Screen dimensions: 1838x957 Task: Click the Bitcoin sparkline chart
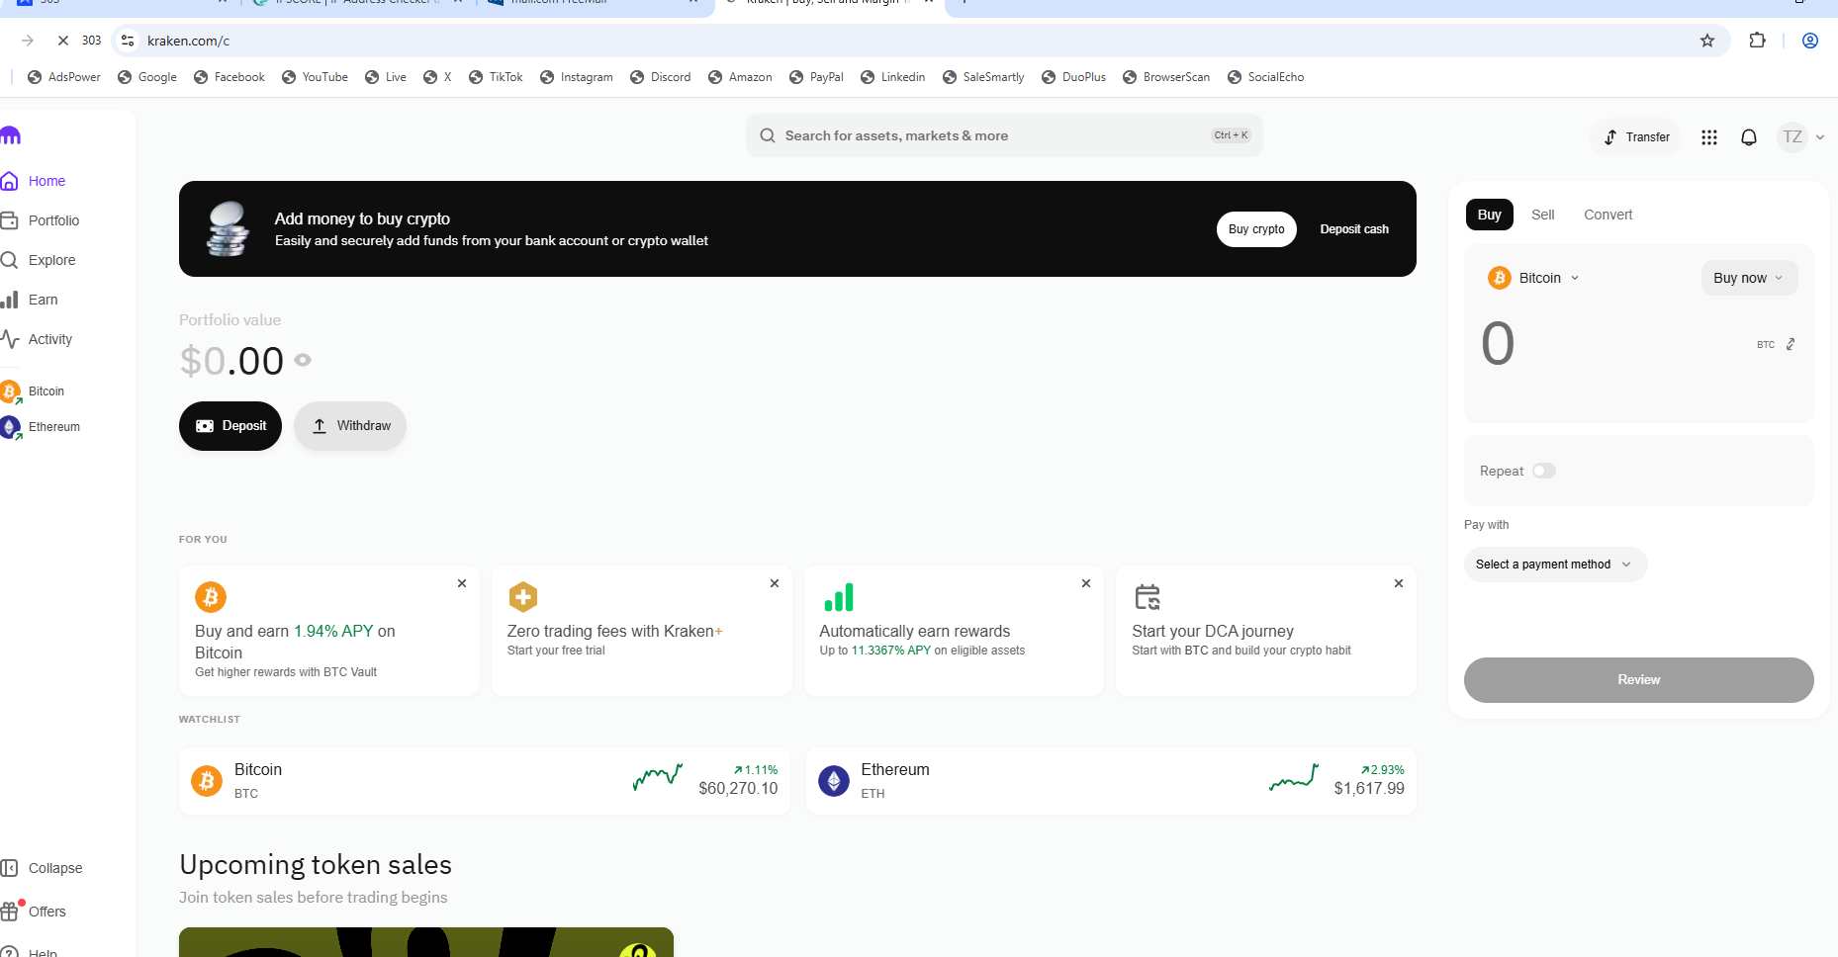pos(658,778)
